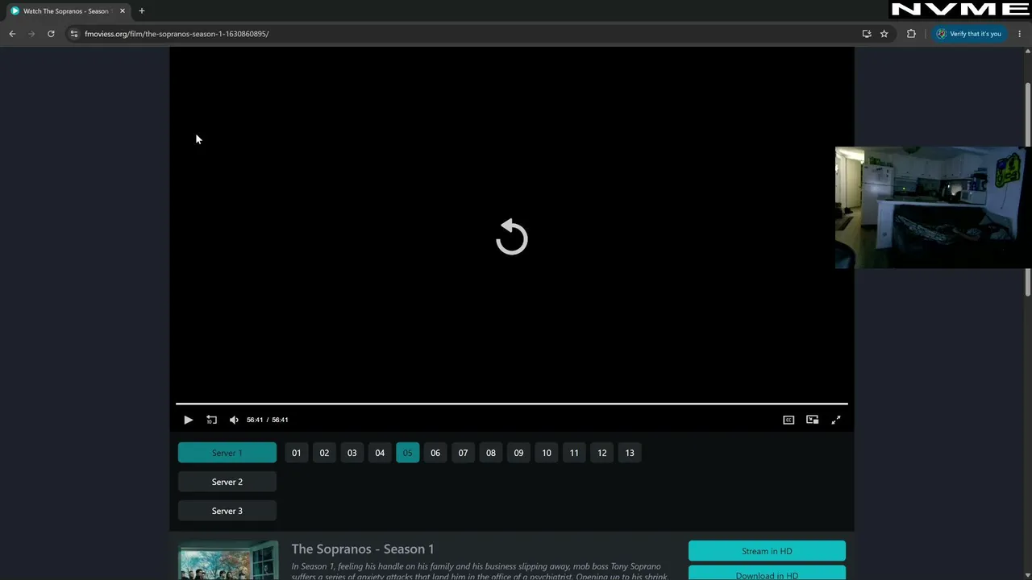1032x580 pixels.
Task: Open episode 09
Action: (x=518, y=453)
